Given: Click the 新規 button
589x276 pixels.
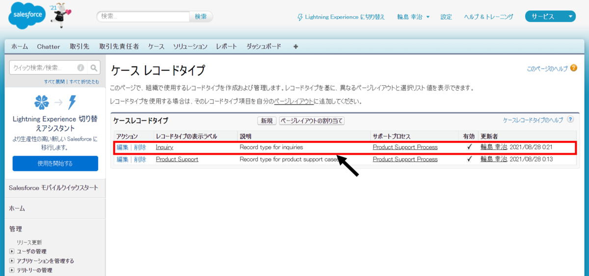Looking at the screenshot, I should point(267,121).
